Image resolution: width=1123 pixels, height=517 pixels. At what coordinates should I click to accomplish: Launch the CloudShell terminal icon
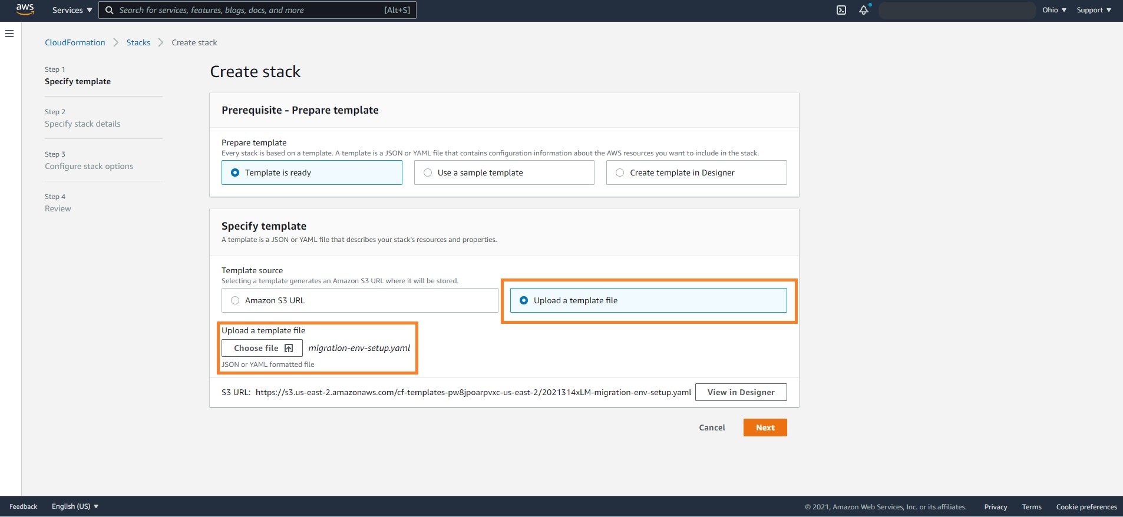click(x=841, y=10)
